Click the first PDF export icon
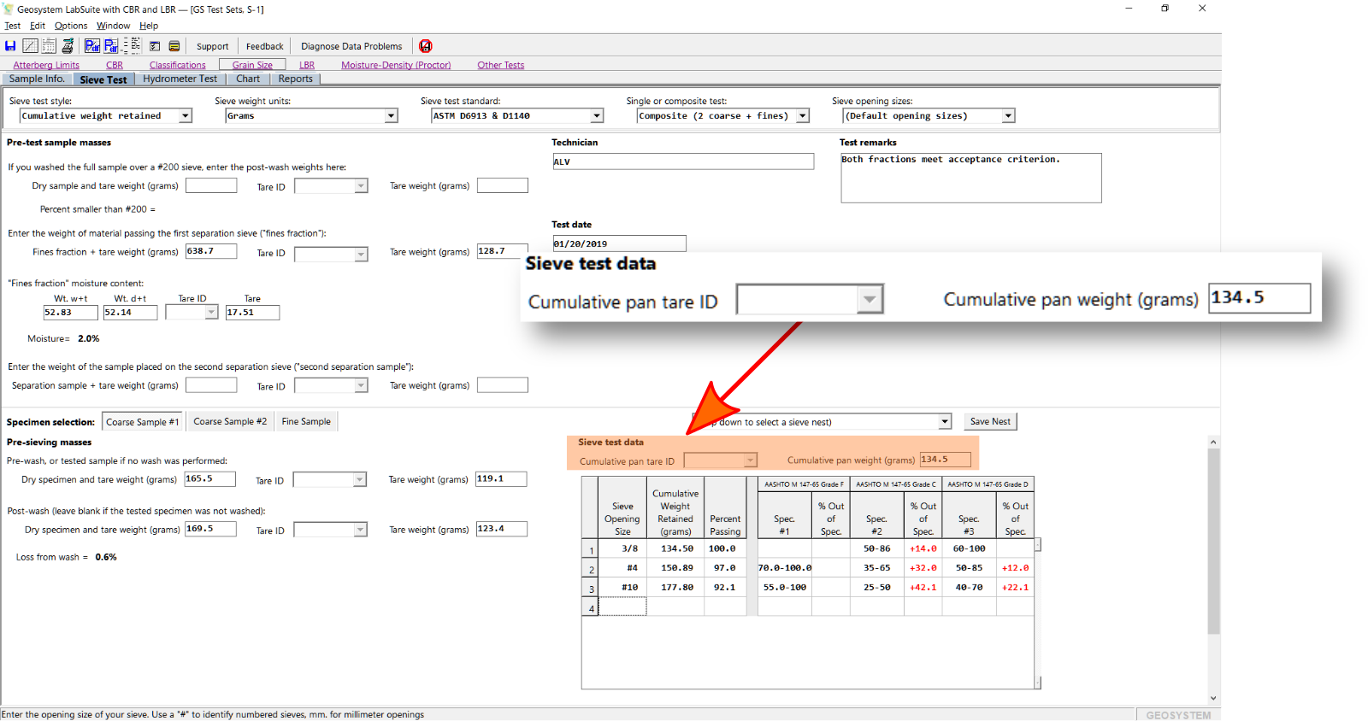1368x721 pixels. point(91,46)
